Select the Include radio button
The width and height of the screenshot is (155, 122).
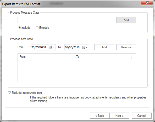(x=19, y=28)
